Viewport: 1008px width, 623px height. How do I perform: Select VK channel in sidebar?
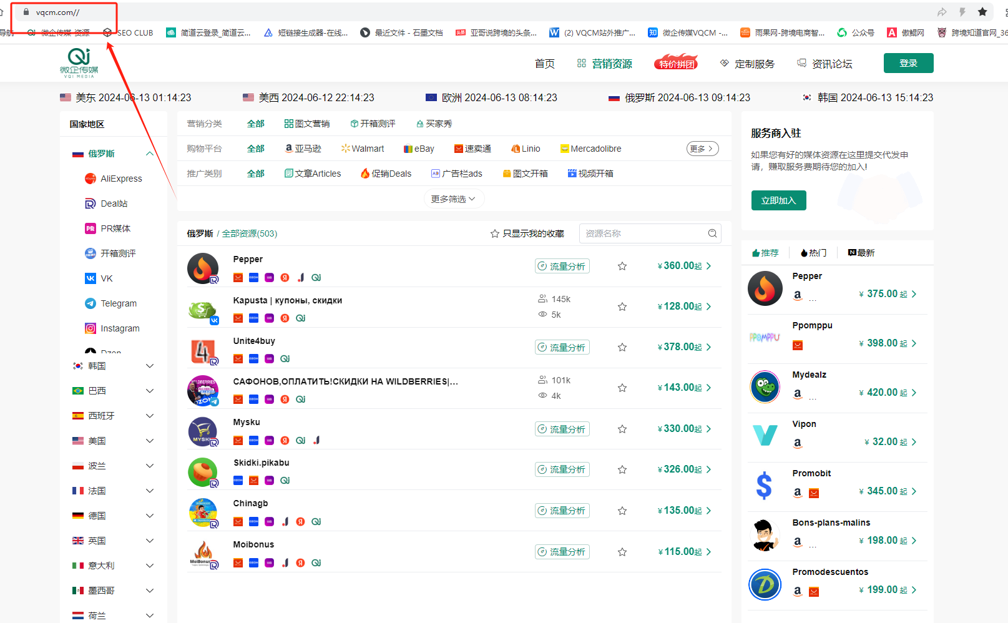click(99, 278)
